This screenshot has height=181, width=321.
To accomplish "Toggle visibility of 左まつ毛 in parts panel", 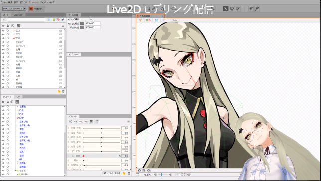I will [x=3, y=42].
